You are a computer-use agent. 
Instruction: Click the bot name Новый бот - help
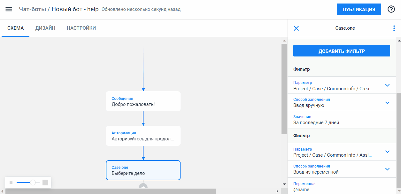click(x=75, y=9)
